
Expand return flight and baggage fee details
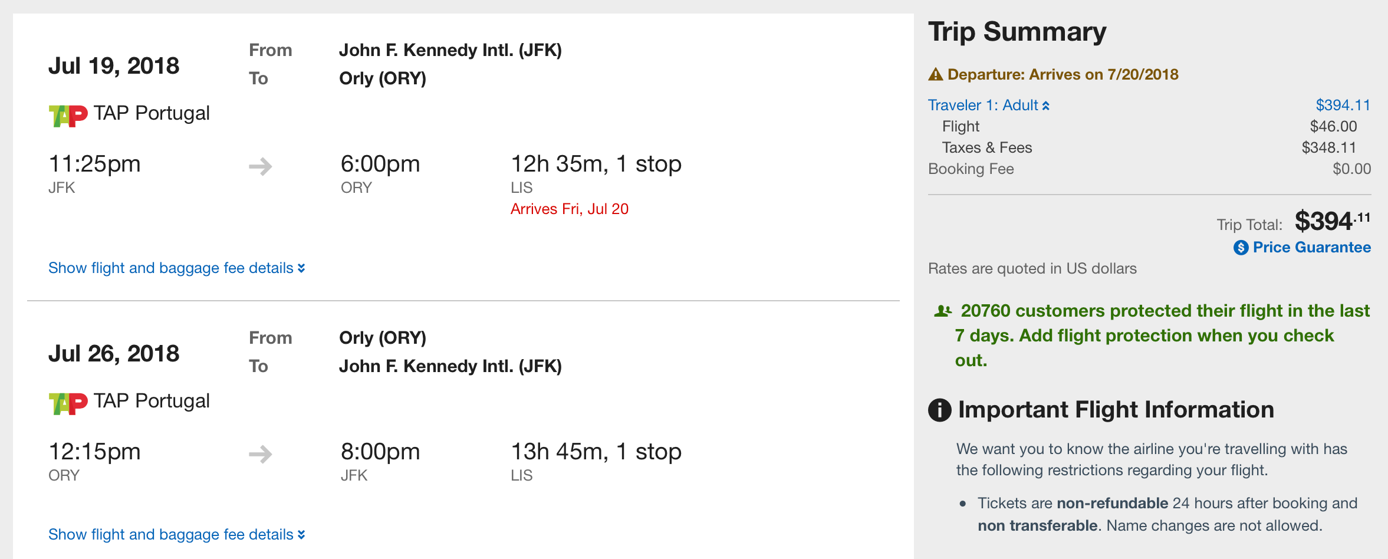coord(176,535)
